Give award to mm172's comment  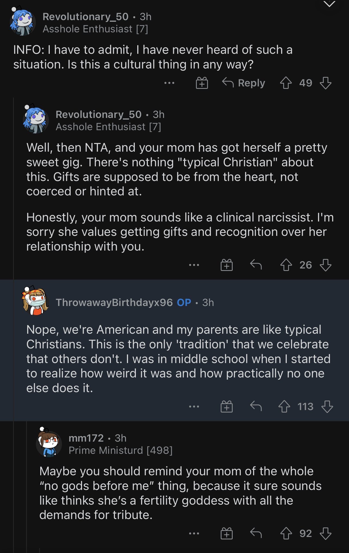pyautogui.click(x=226, y=533)
